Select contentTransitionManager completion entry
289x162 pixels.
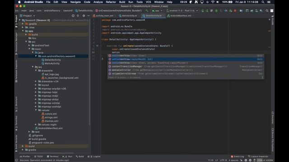186,67
